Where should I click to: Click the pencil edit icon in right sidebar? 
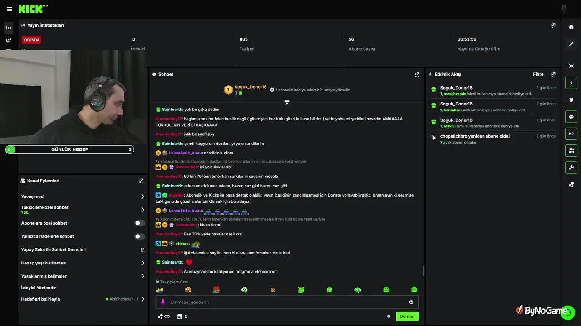[x=571, y=44]
